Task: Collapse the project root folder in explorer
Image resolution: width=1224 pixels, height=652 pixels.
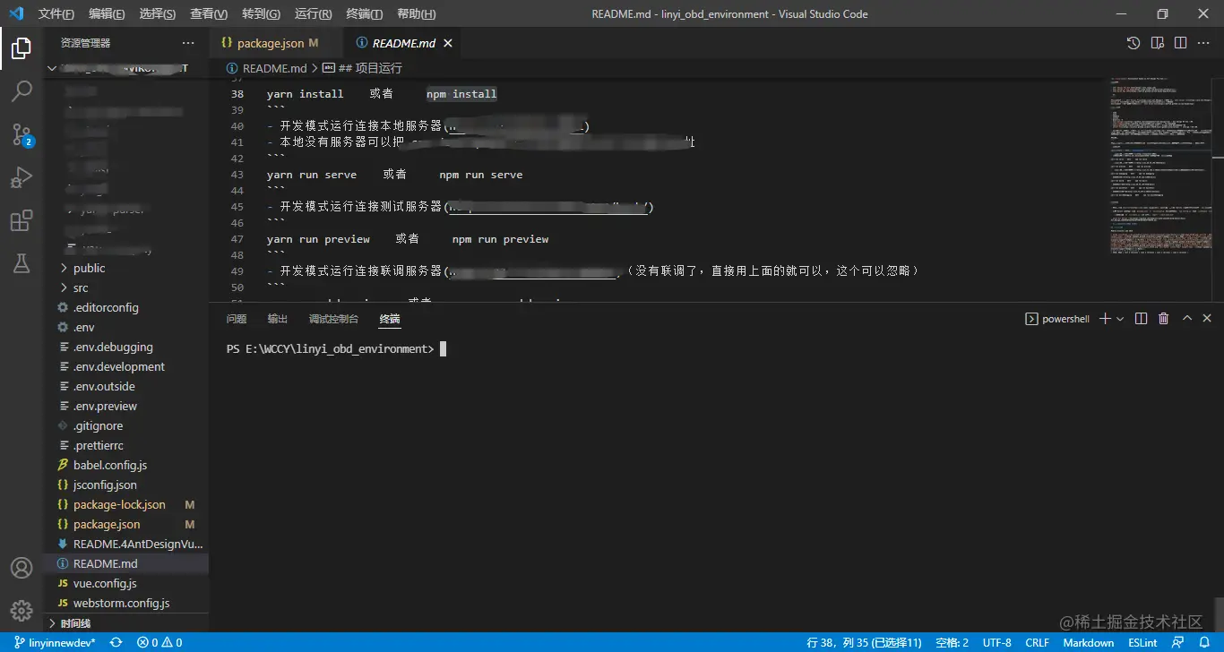Action: pos(125,68)
